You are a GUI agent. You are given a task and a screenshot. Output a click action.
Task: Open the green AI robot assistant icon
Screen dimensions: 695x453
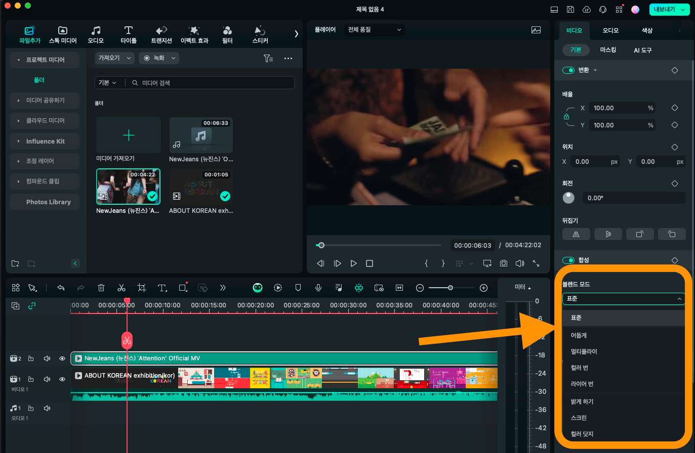pyautogui.click(x=258, y=288)
